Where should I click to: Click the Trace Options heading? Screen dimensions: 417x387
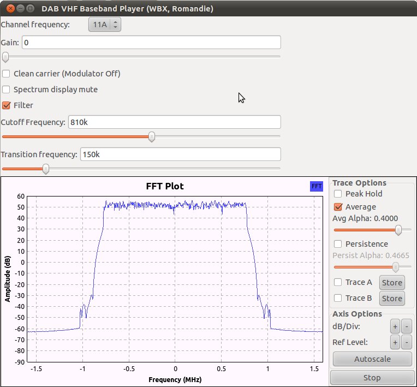(359, 183)
